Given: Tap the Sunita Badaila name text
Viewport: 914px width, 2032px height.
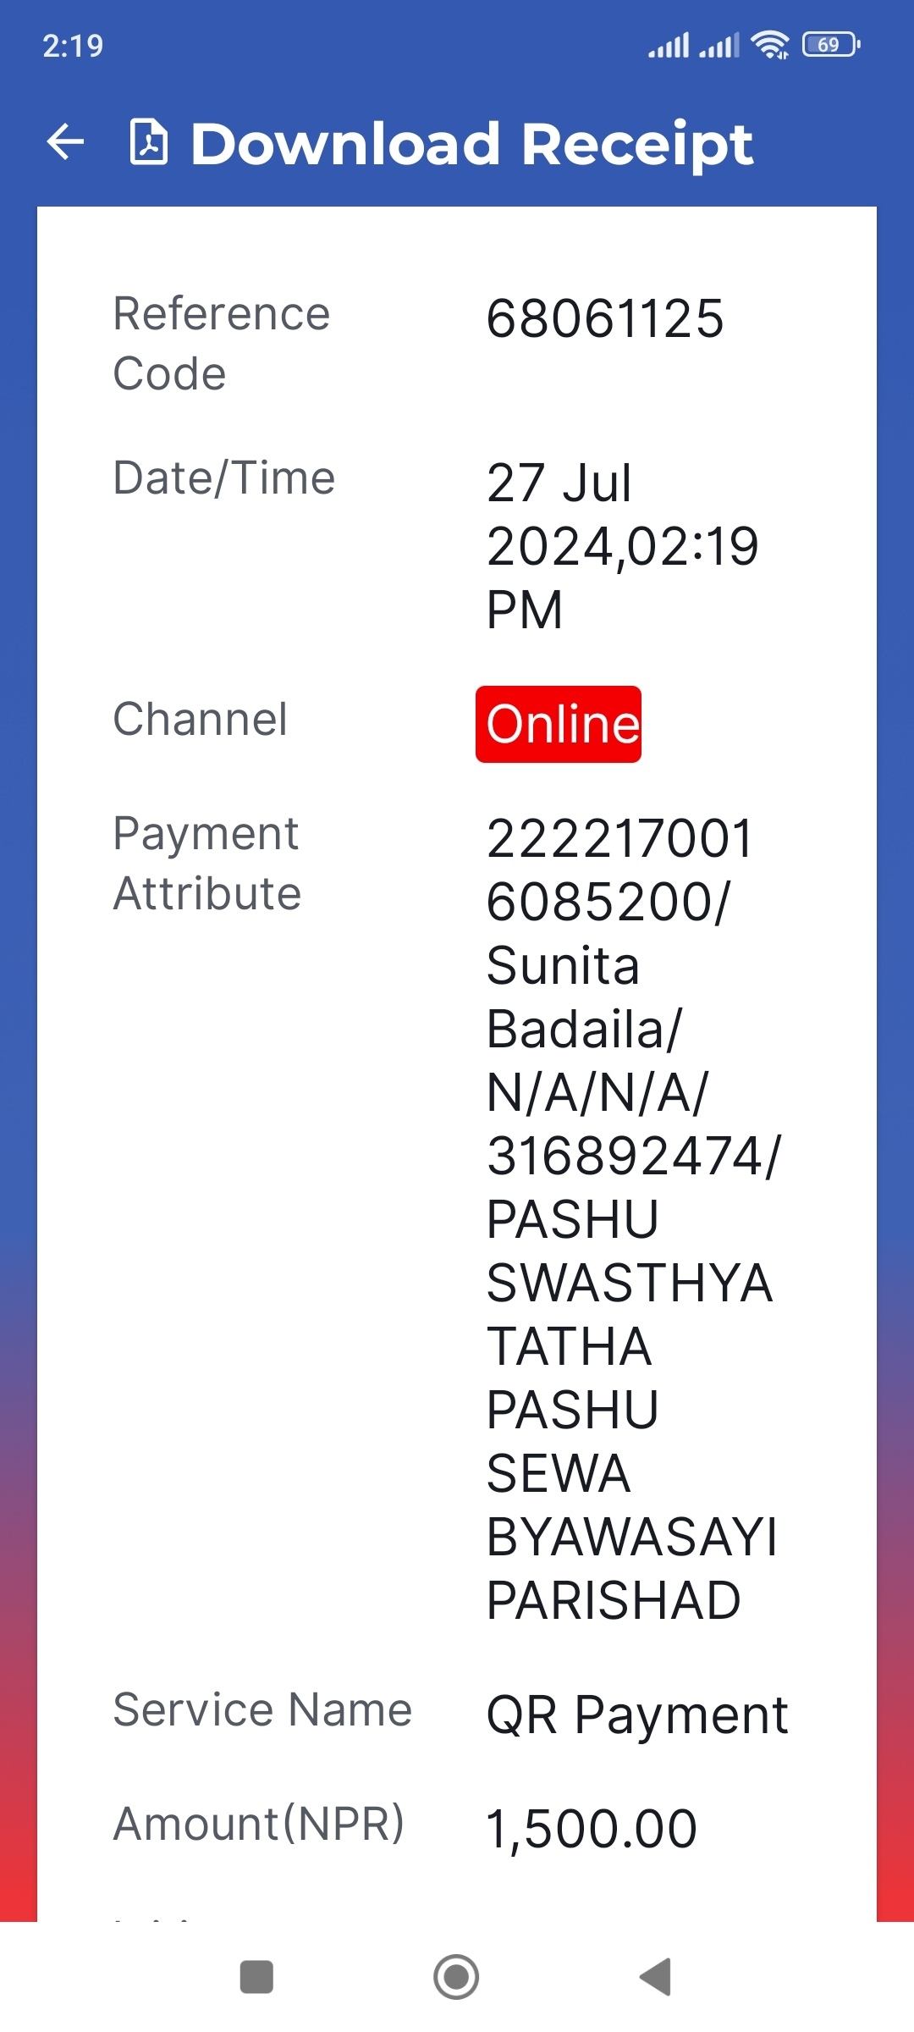Looking at the screenshot, I should (584, 997).
